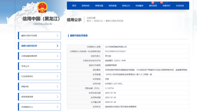Open the 首页 navigation menu item

74,6
